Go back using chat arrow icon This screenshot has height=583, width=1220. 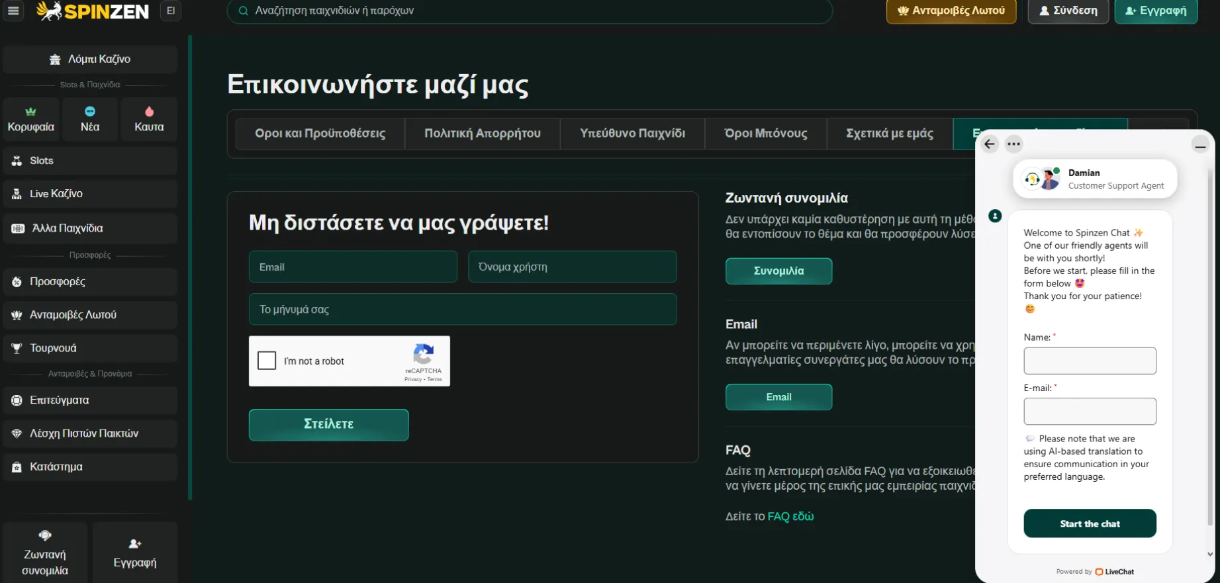coord(990,144)
